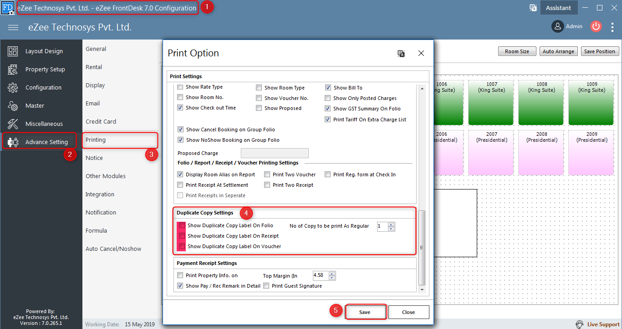Click the translate icon in title bar
622x329 pixels.
pos(533,8)
